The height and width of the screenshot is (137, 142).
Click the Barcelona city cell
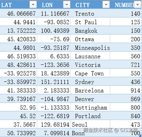pyautogui.click(x=90, y=90)
